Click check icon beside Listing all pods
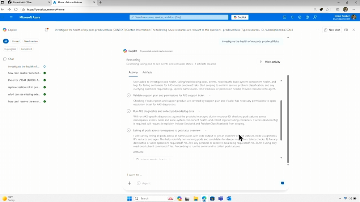360x202 pixels. coord(128,131)
